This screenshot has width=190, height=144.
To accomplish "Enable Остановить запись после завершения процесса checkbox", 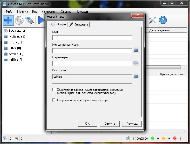I will [54, 89].
